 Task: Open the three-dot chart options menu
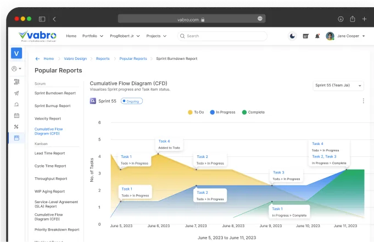coord(363,101)
